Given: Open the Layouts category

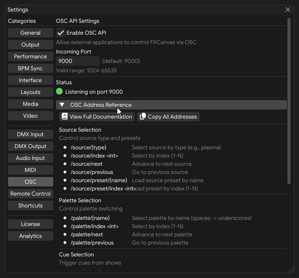Looking at the screenshot, I should pos(30,92).
